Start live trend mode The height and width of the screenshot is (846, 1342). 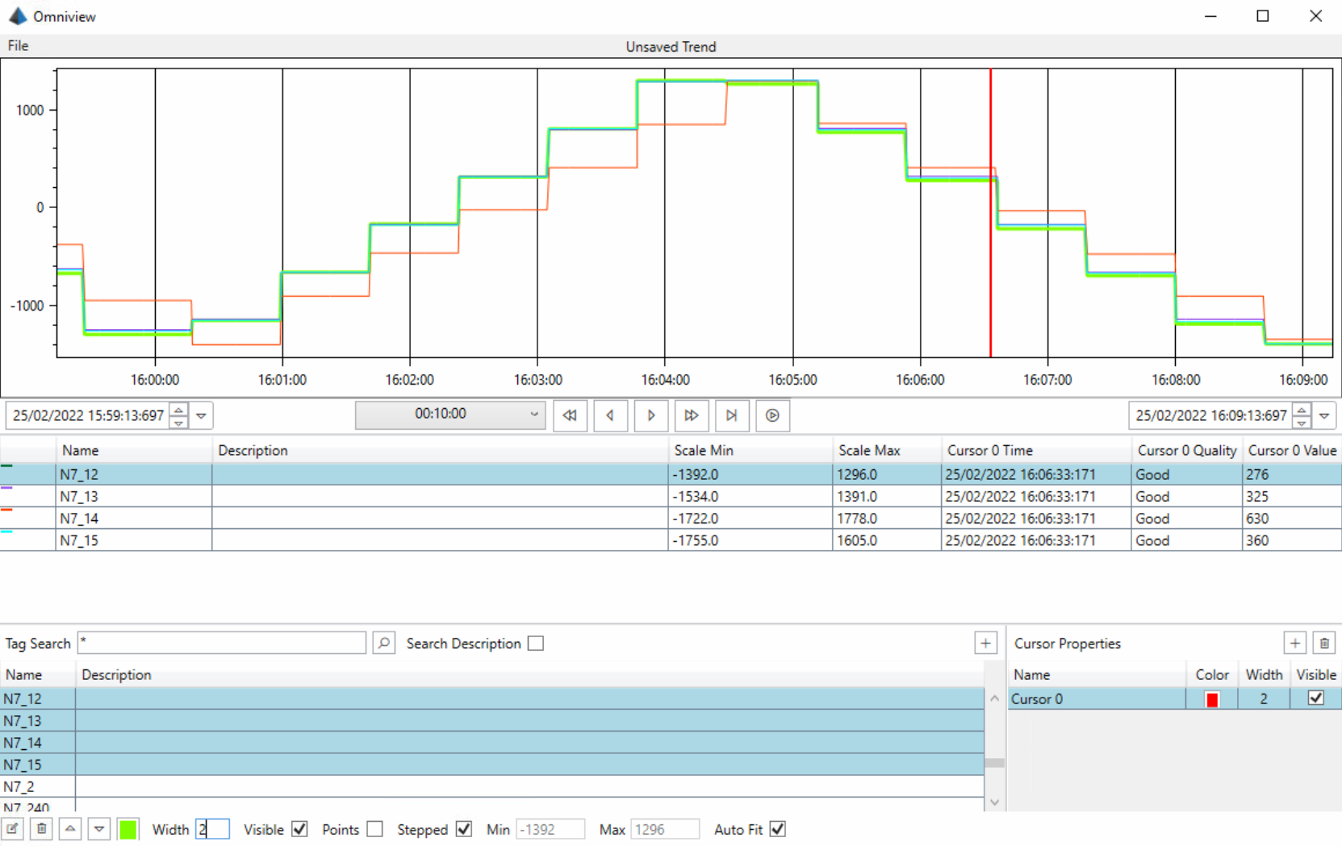[x=772, y=415]
